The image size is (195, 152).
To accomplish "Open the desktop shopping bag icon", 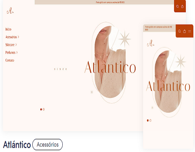I will [182, 6].
